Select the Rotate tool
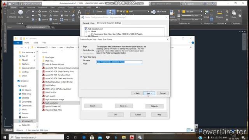The height and width of the screenshot is (140, 249). point(54,11)
